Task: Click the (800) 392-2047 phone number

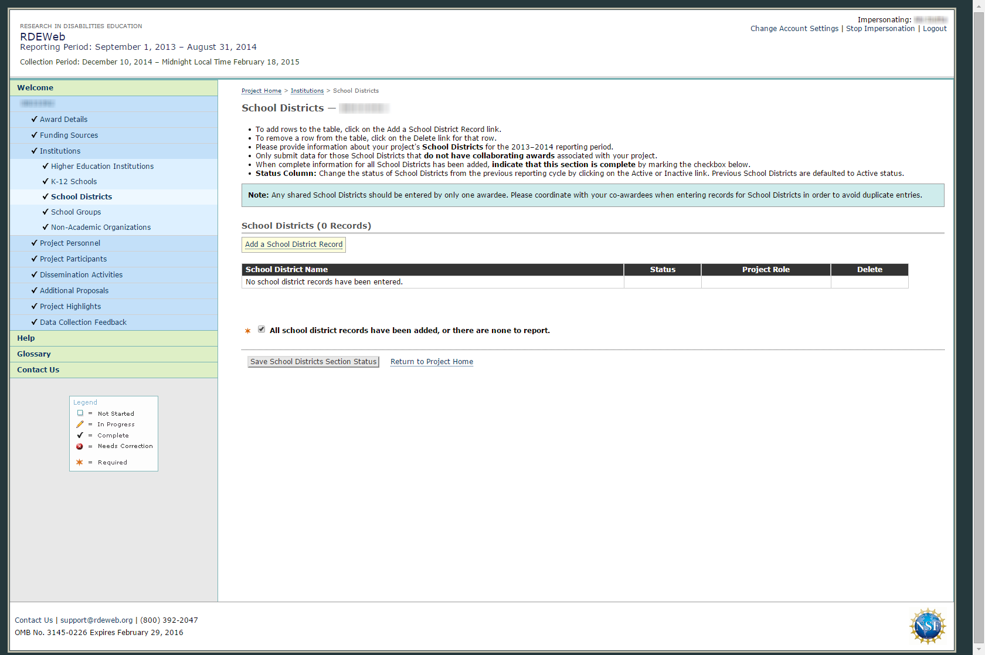Action: 169,620
